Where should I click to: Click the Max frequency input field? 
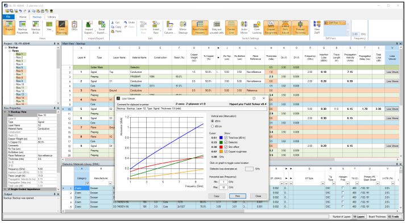223,187
